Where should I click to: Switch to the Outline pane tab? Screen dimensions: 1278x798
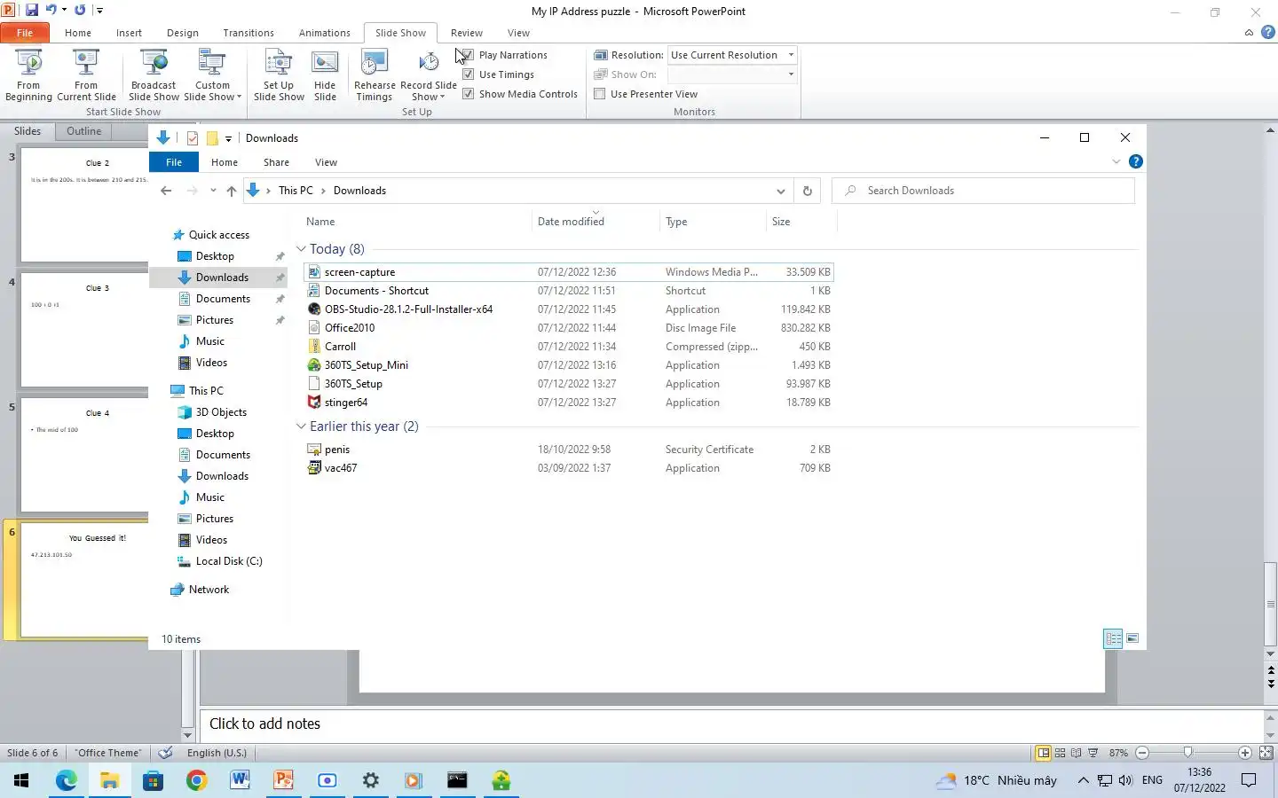tap(83, 131)
